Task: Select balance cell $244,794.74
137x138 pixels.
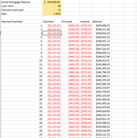Action: [x=102, y=72]
